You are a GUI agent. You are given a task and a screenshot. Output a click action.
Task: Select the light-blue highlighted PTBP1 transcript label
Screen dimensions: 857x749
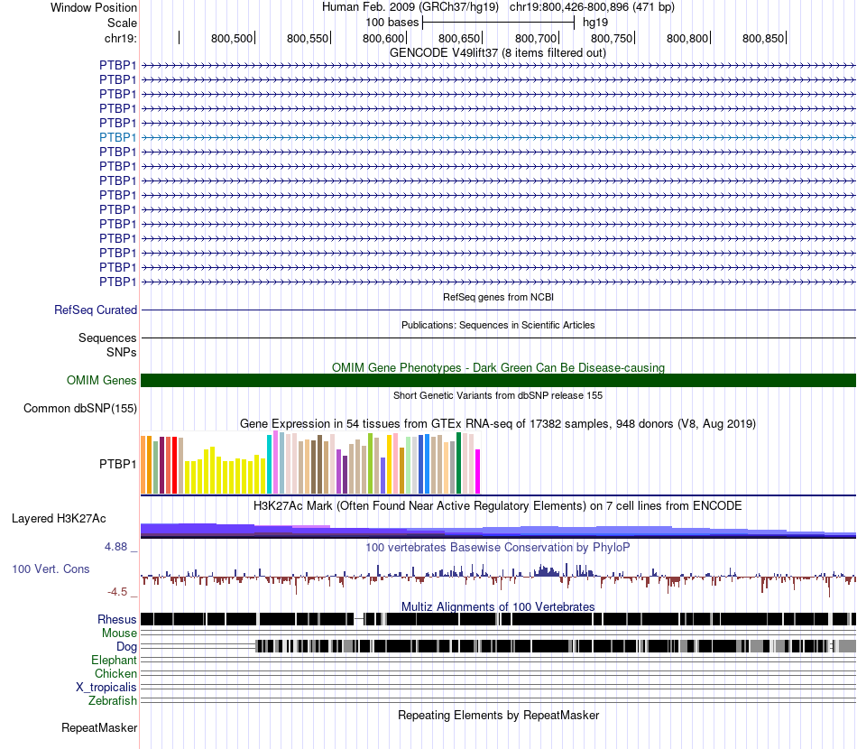pos(117,137)
